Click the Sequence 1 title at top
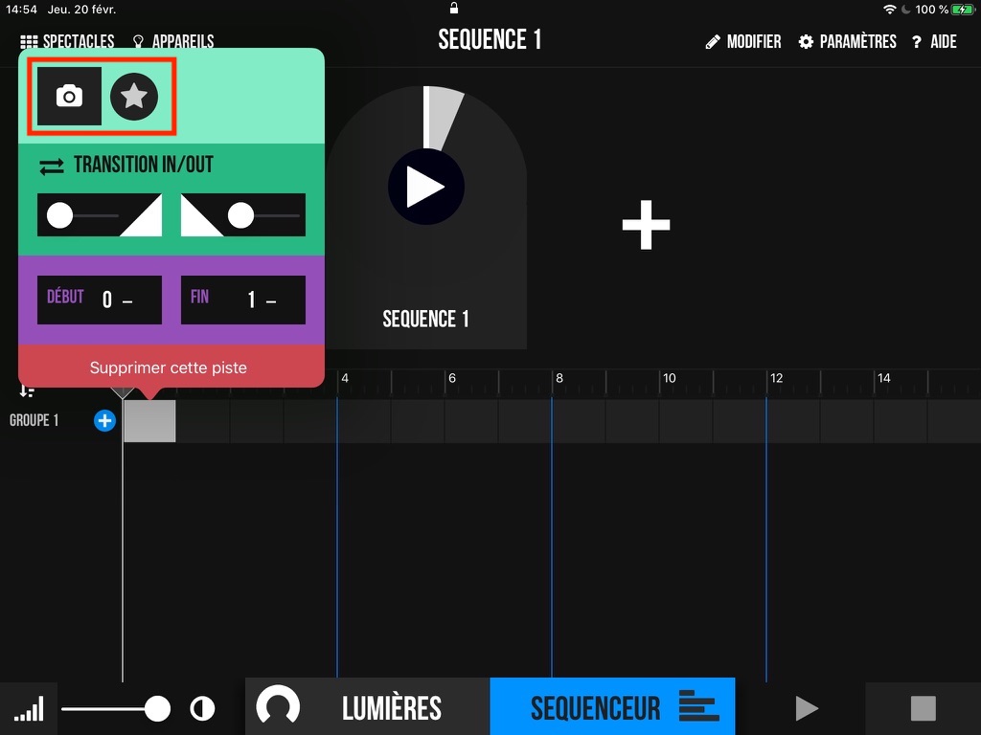 click(490, 40)
